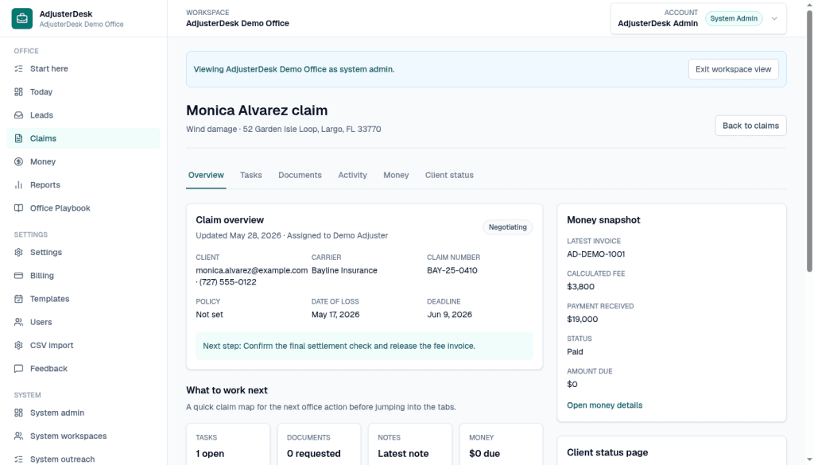Open Office Playbook in the sidebar

pos(83,208)
